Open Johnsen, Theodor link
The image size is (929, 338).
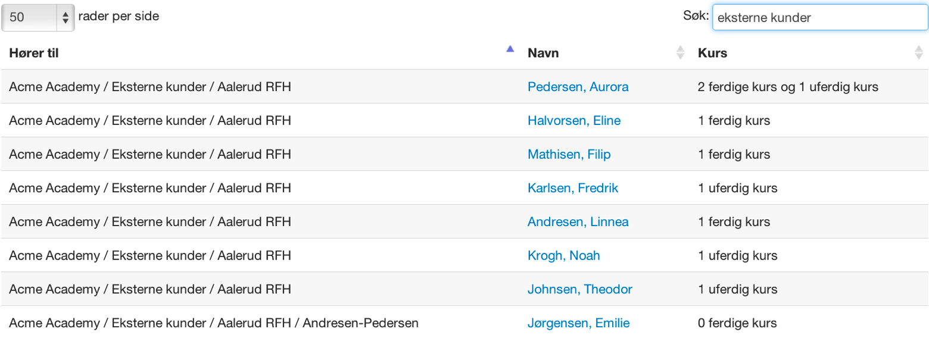[579, 290]
